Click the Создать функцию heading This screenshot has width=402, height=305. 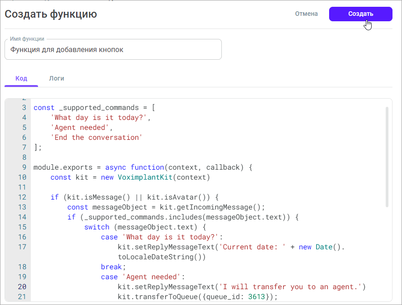pyautogui.click(x=51, y=14)
